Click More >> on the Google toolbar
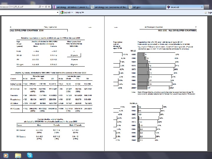 [x=80, y=12]
